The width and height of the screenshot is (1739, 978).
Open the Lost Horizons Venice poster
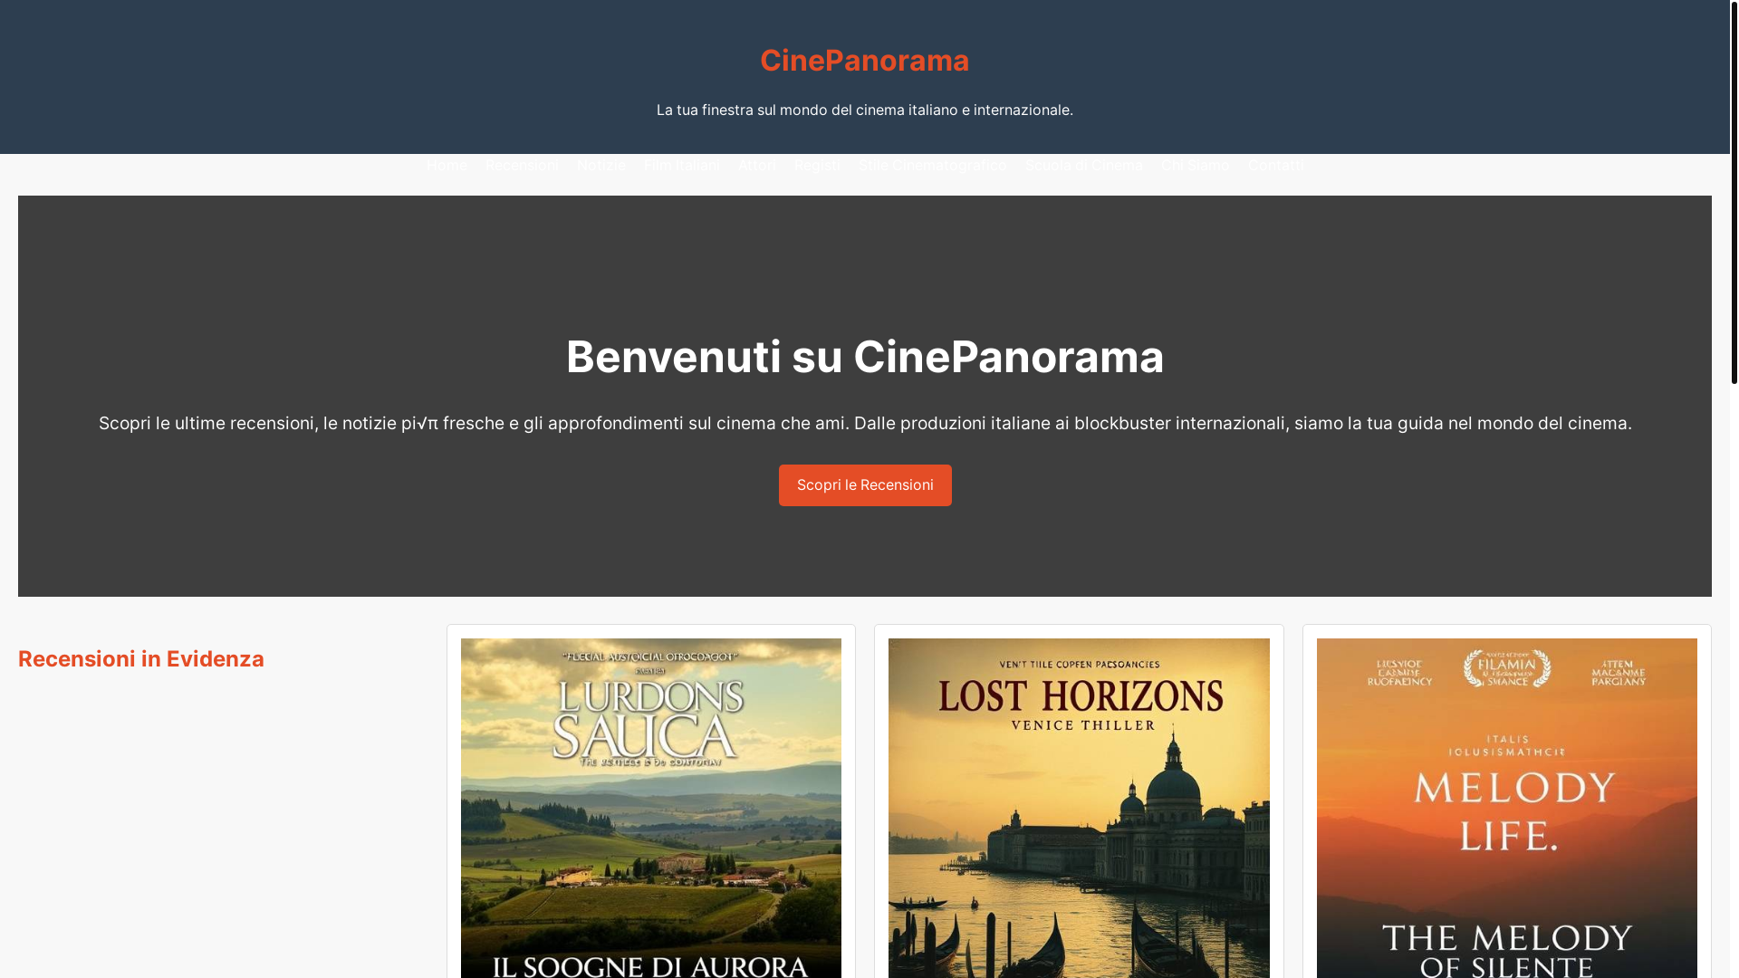click(1079, 808)
